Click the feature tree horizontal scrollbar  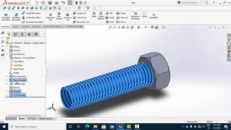click(24, 116)
